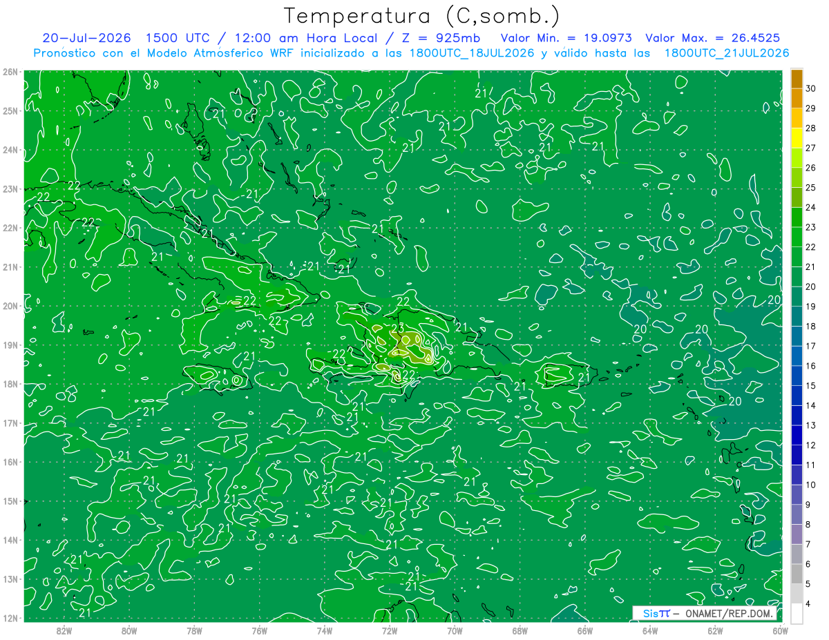829x640 pixels.
Task: Click the blue color bar segment between 14 and 15
Action: [797, 396]
